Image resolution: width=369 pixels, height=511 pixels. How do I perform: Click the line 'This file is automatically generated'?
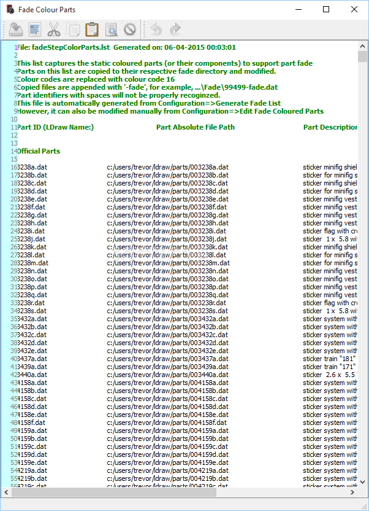149,103
